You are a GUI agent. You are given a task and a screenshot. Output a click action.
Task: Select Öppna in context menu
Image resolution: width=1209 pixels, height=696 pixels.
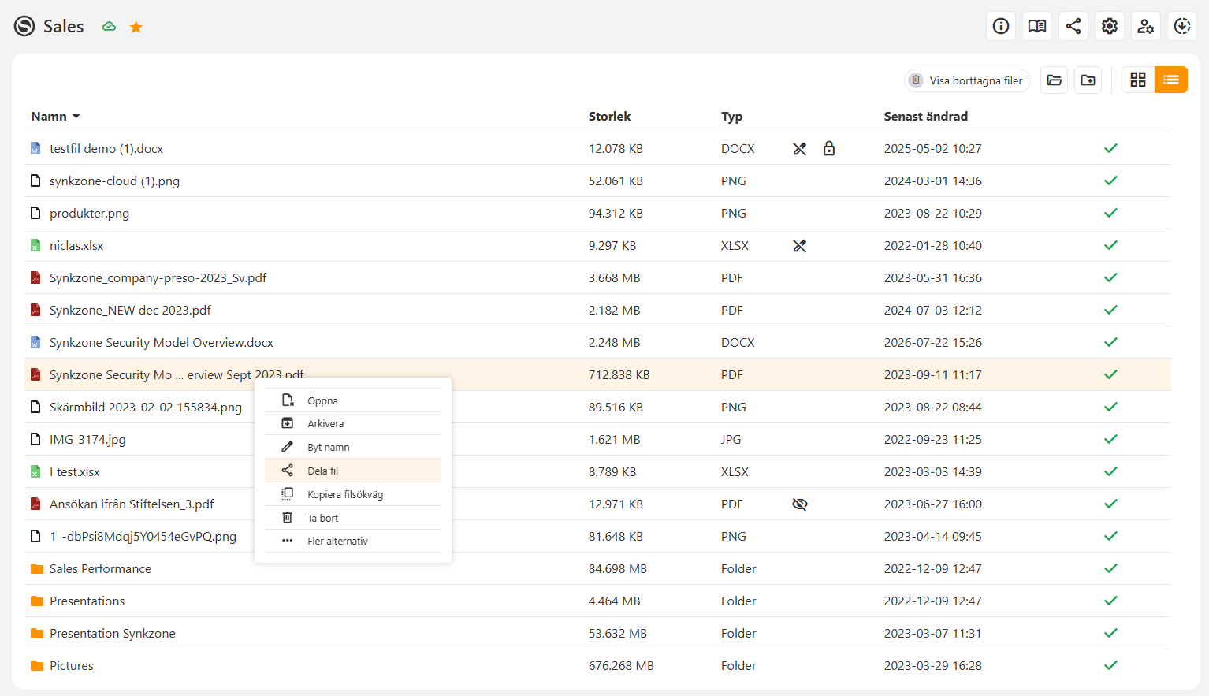(x=353, y=400)
